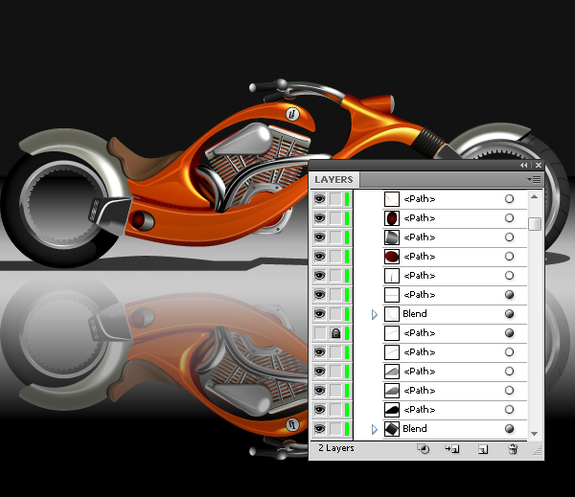Viewport: 575px width, 497px height.
Task: Click the black shape path thumbnail
Action: [x=392, y=410]
